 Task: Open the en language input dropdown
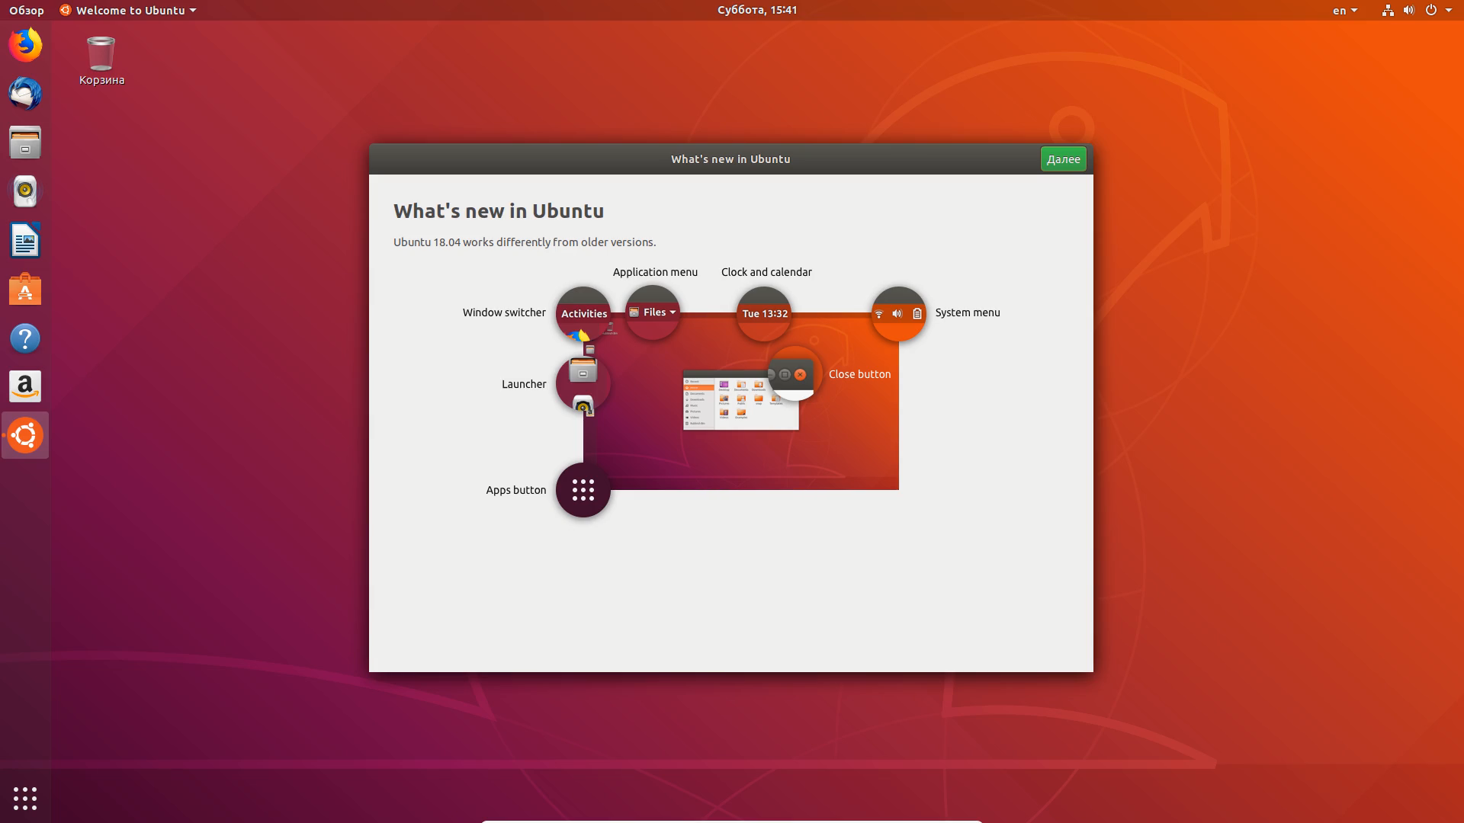click(x=1344, y=10)
